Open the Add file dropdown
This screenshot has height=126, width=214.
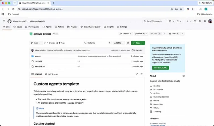pos(119,43)
